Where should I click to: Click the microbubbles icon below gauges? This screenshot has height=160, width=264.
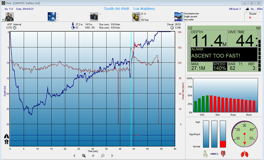tap(205, 154)
